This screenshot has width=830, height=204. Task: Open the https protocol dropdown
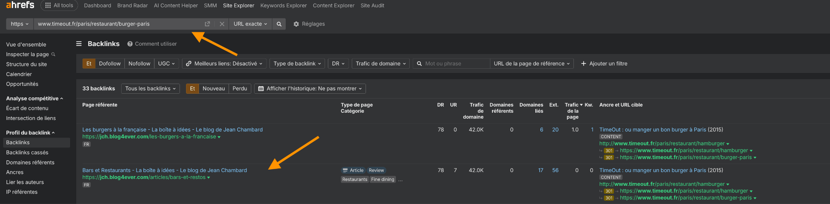(19, 24)
